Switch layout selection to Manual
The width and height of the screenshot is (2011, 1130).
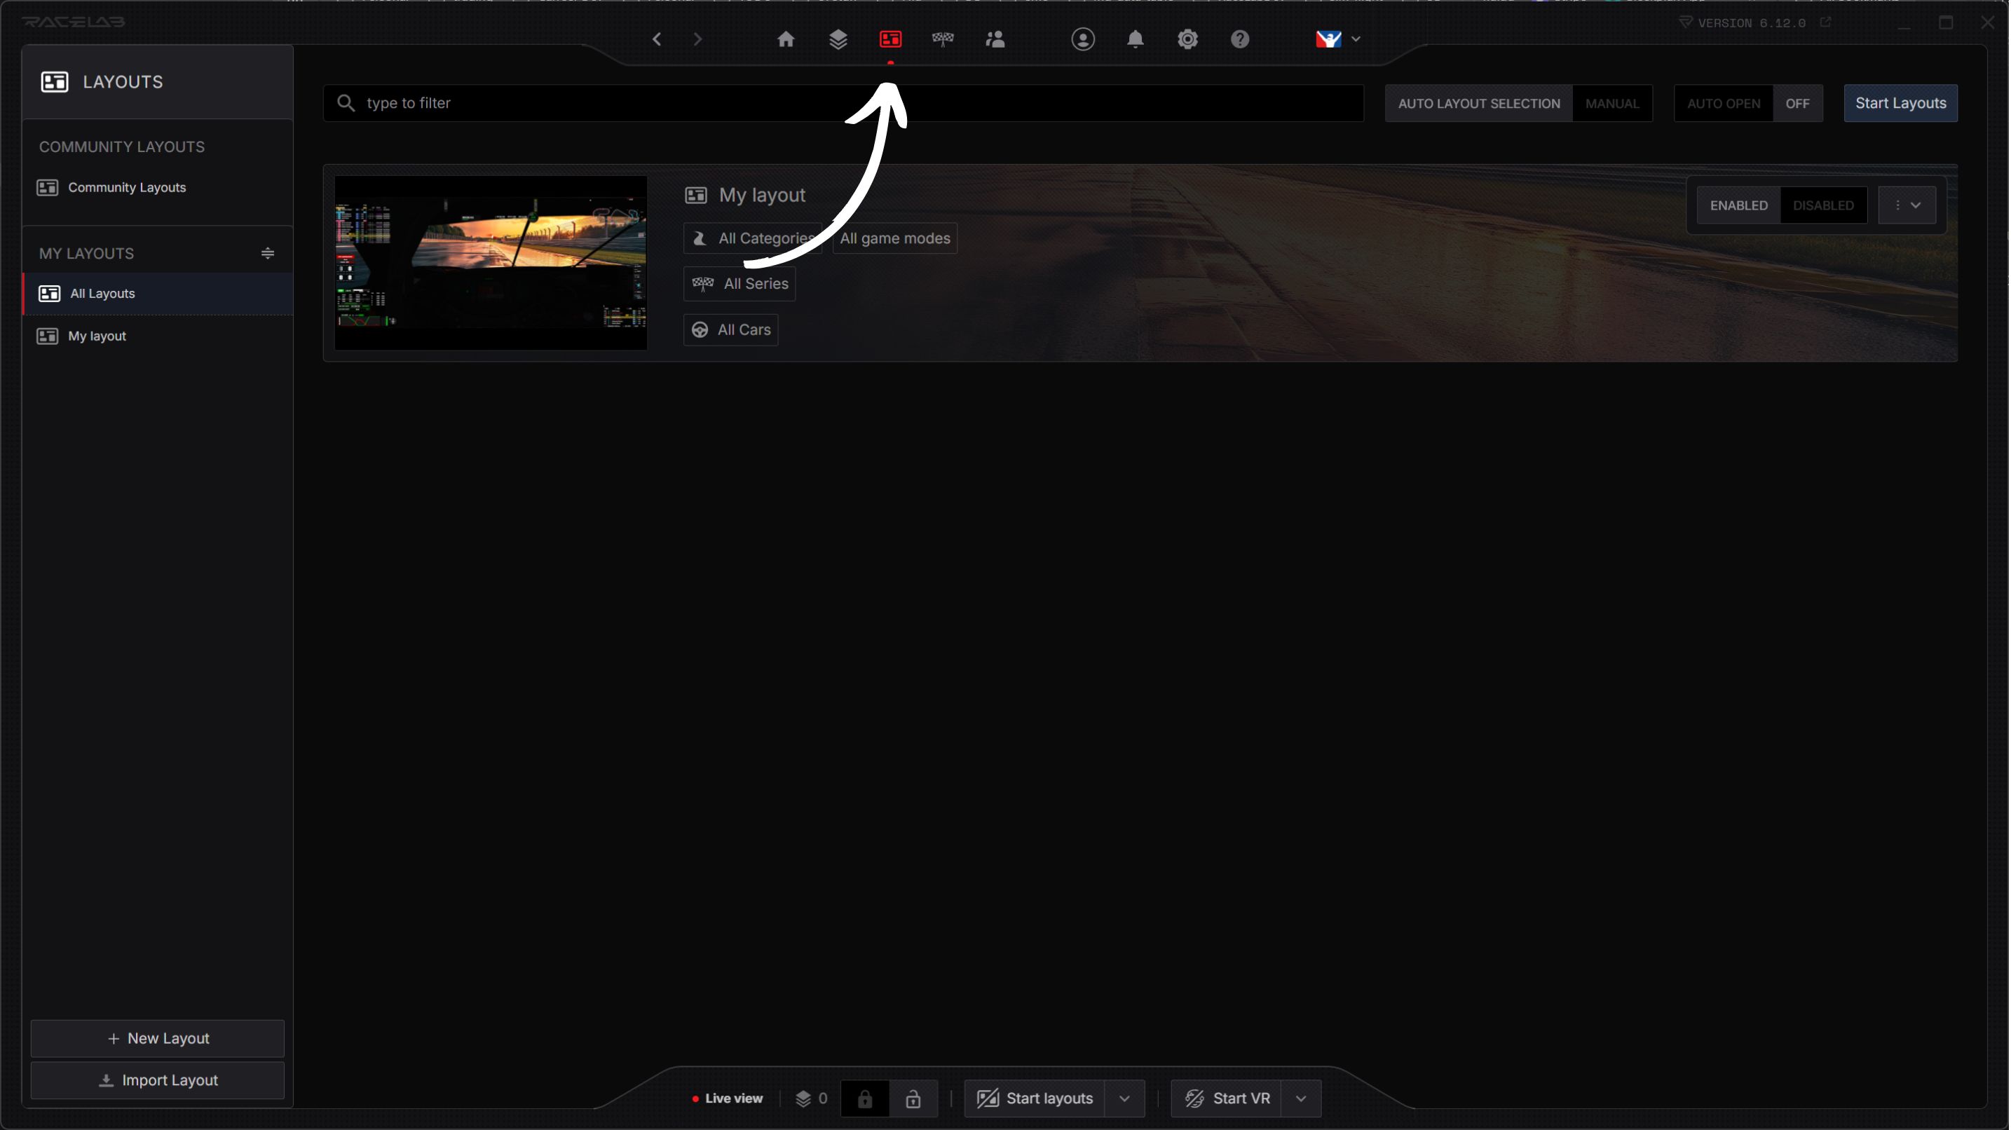click(x=1611, y=103)
